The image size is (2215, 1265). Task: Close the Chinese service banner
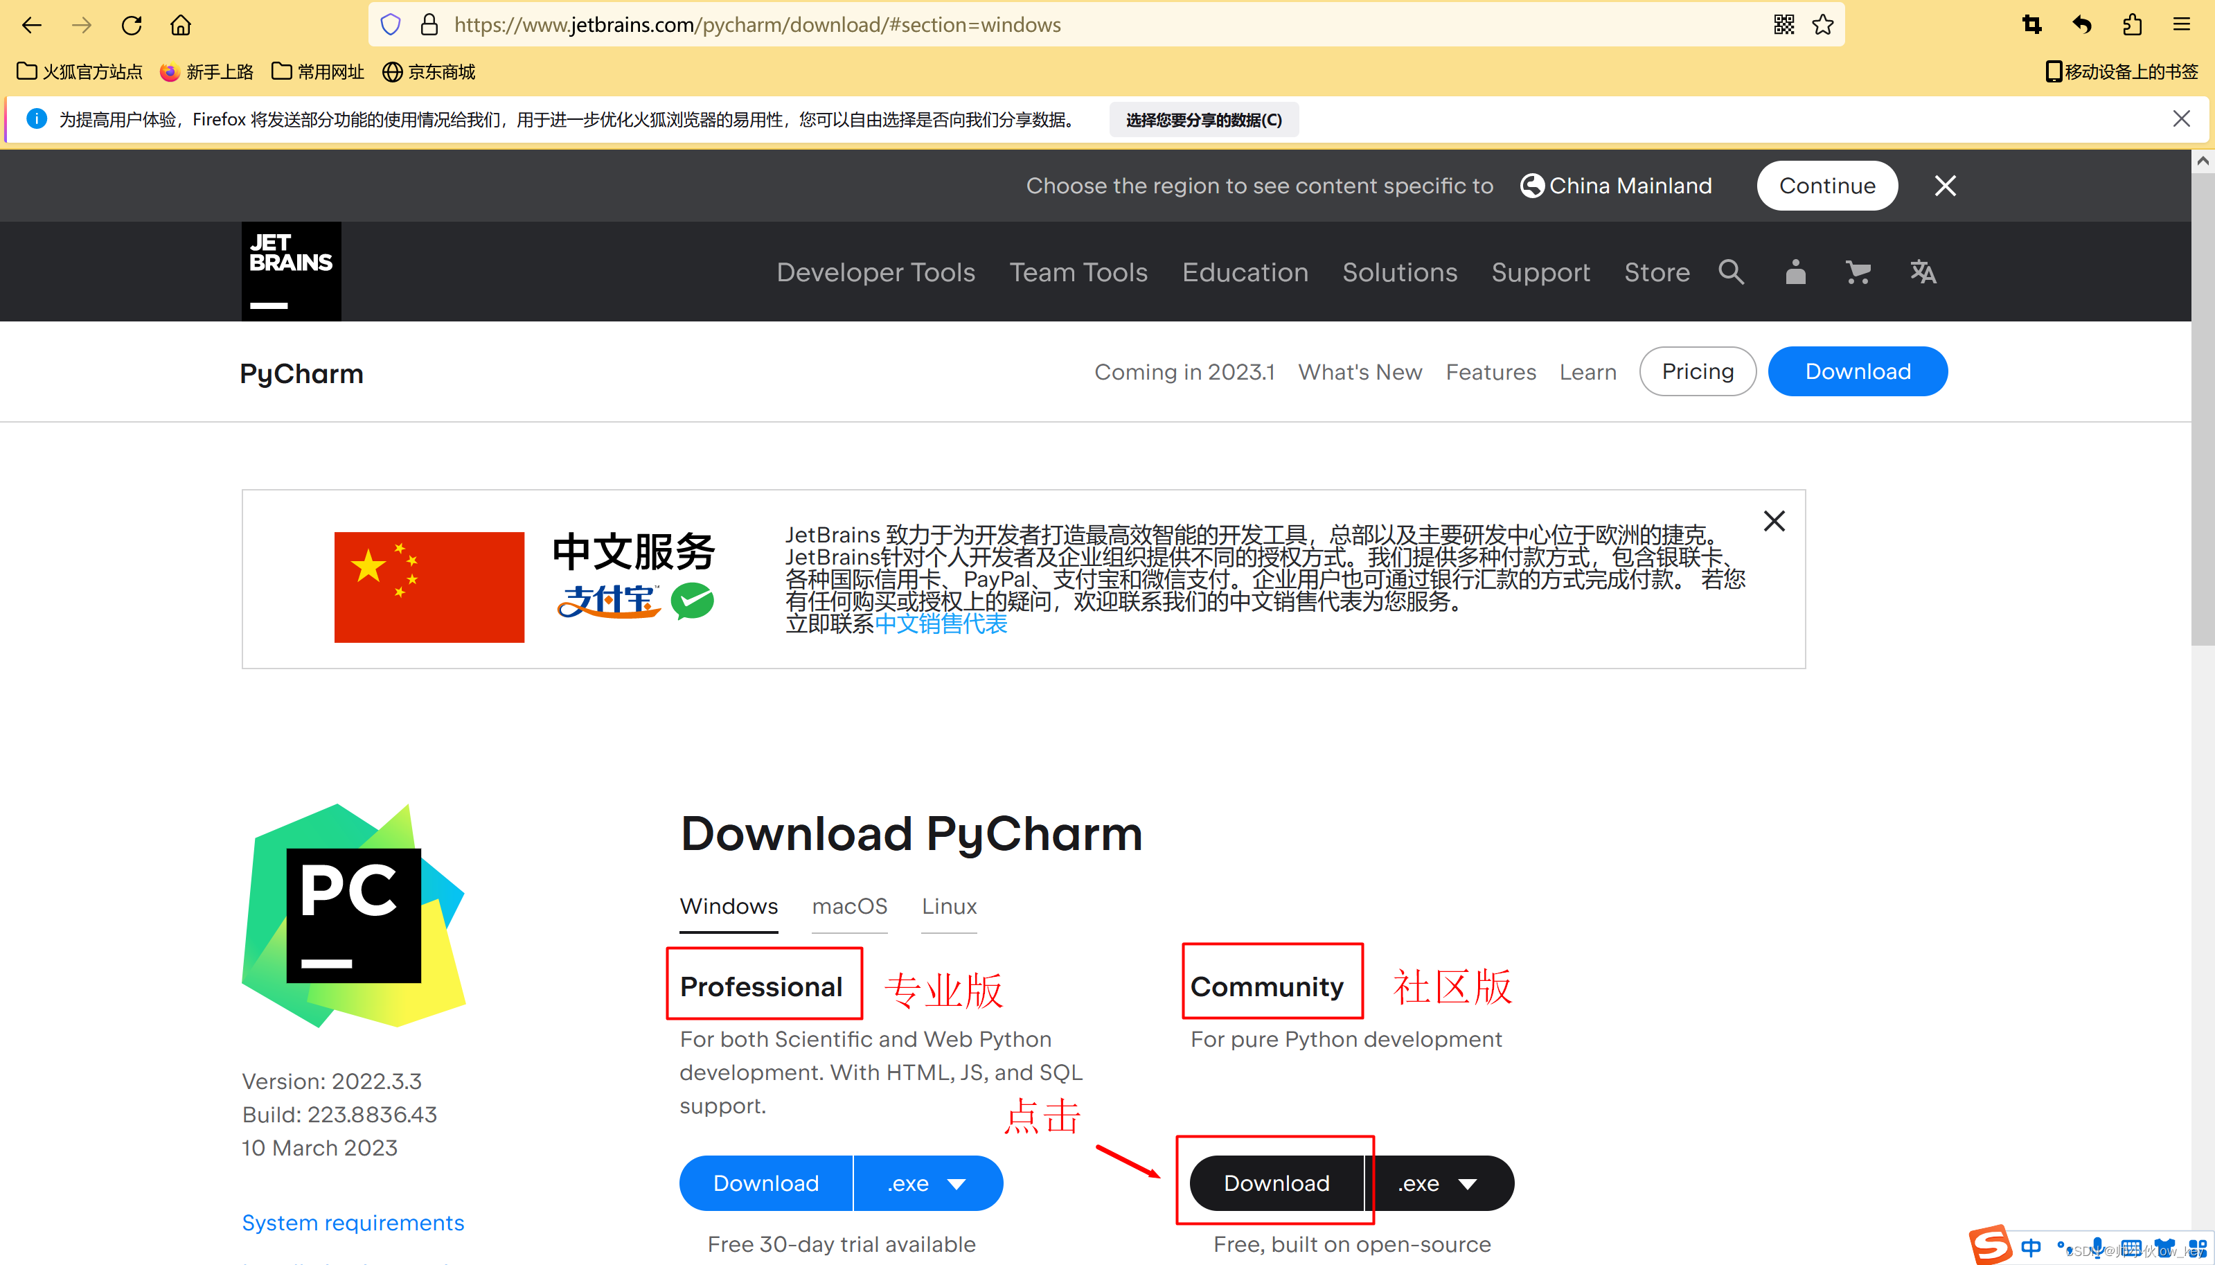click(1774, 519)
